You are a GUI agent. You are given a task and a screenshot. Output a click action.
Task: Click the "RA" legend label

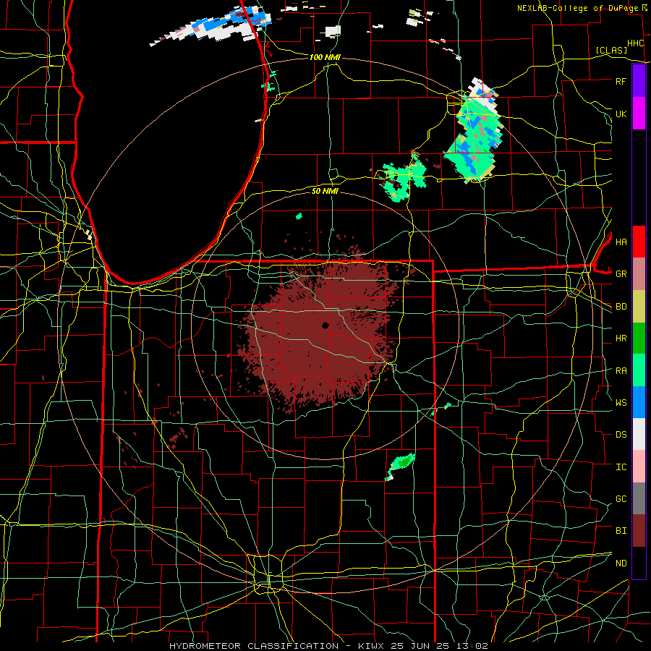click(x=621, y=371)
